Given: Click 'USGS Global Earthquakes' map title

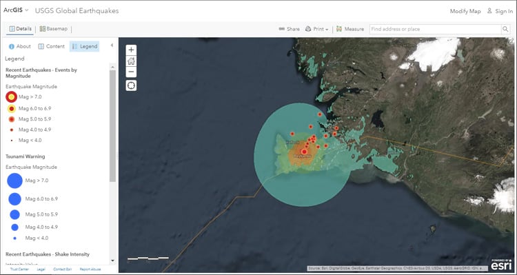Looking at the screenshot, I should point(77,10).
